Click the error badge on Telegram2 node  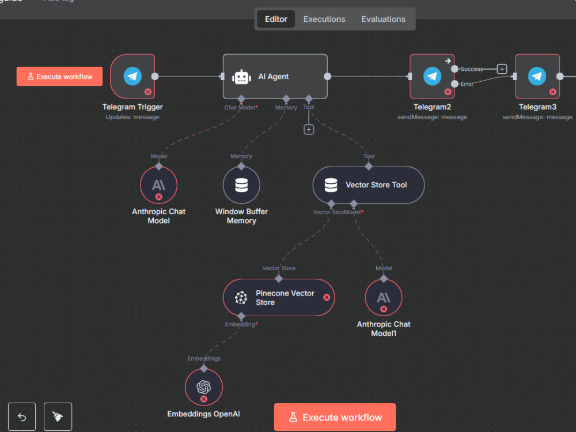click(x=448, y=92)
